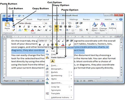Click the vertical scrollbar down arrow
The height and width of the screenshot is (100, 125).
121,67
